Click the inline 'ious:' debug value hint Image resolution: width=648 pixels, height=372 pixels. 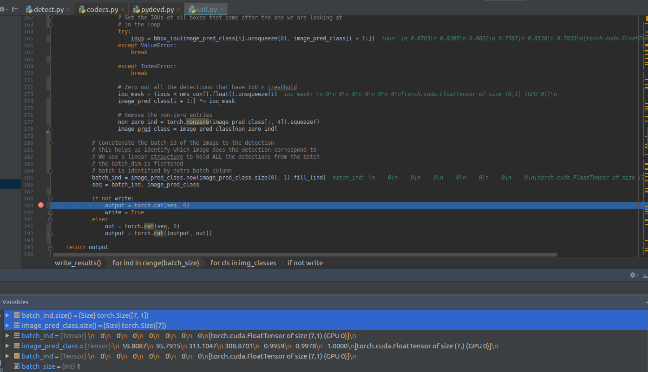tap(514, 38)
